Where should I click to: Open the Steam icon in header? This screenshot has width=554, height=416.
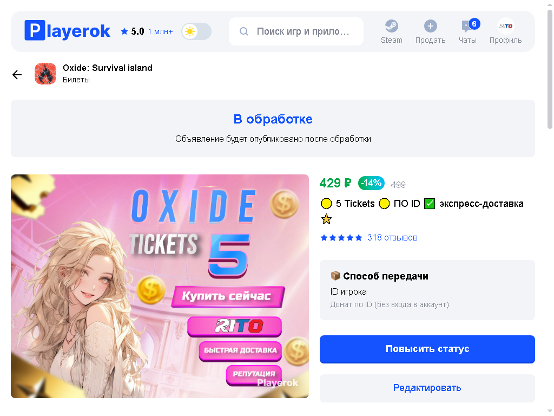tap(392, 26)
